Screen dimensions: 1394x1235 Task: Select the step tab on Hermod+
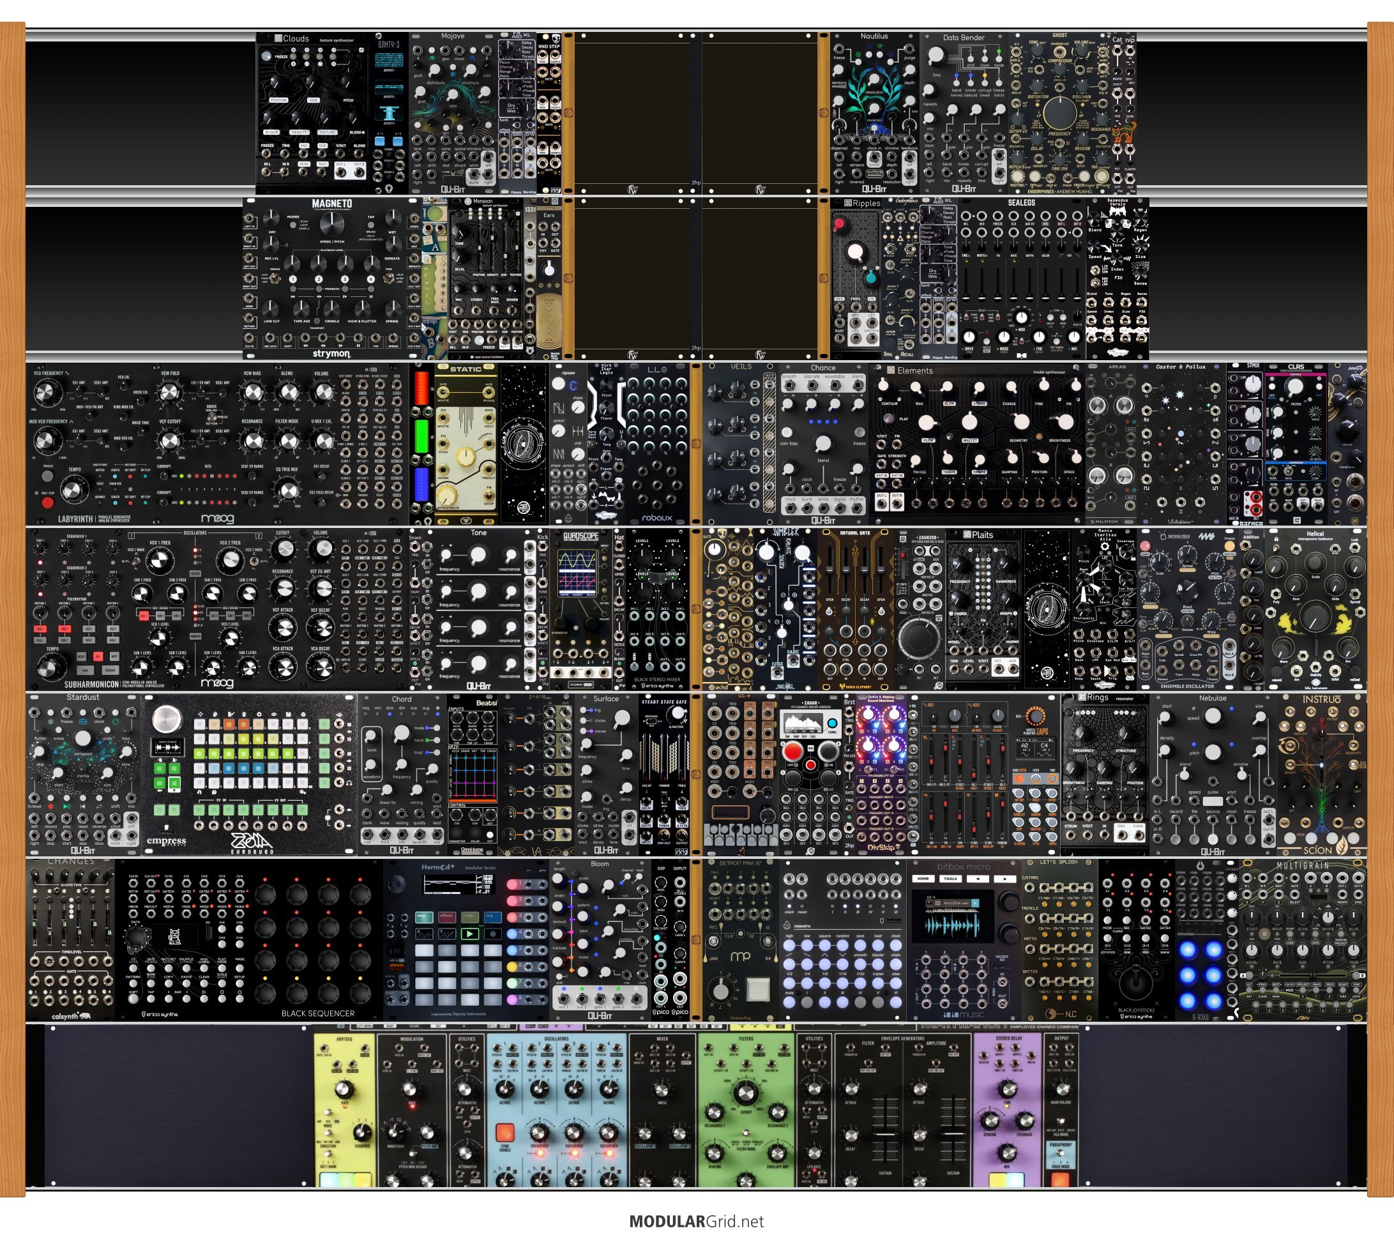pyautogui.click(x=424, y=916)
